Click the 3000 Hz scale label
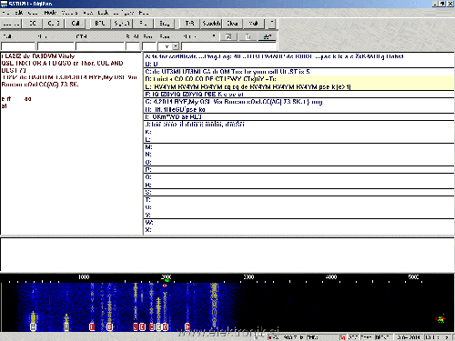Screen dimensions: 455x341 248,276
